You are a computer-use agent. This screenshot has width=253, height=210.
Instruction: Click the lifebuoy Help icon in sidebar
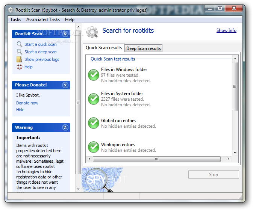point(20,67)
